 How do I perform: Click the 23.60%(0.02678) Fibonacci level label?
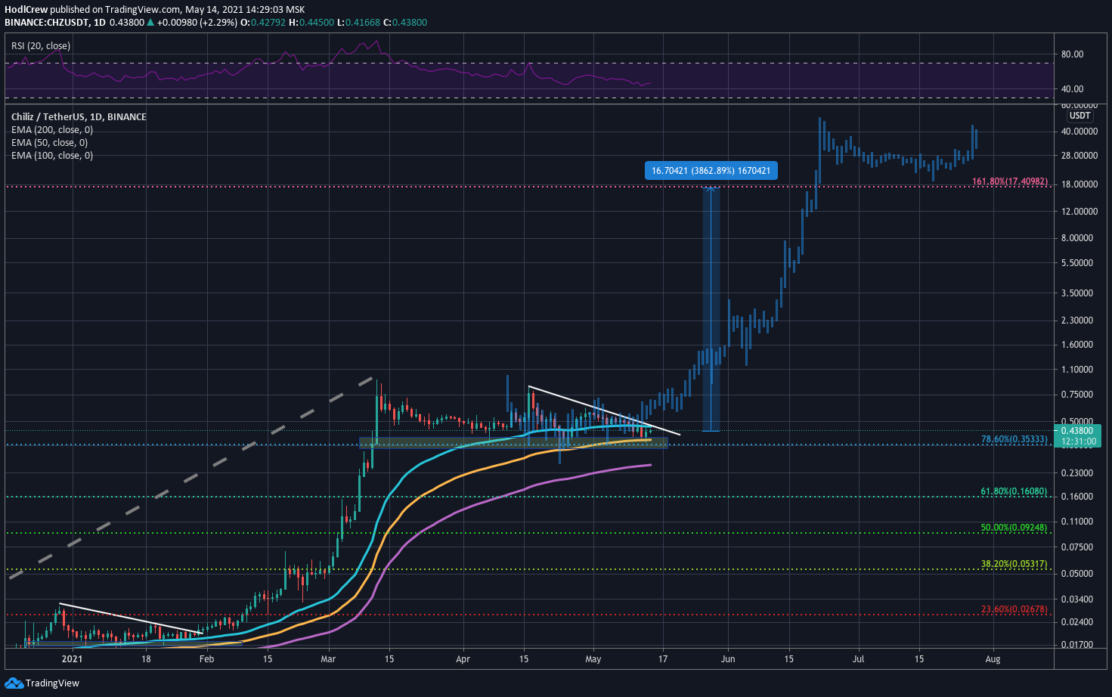1014,609
